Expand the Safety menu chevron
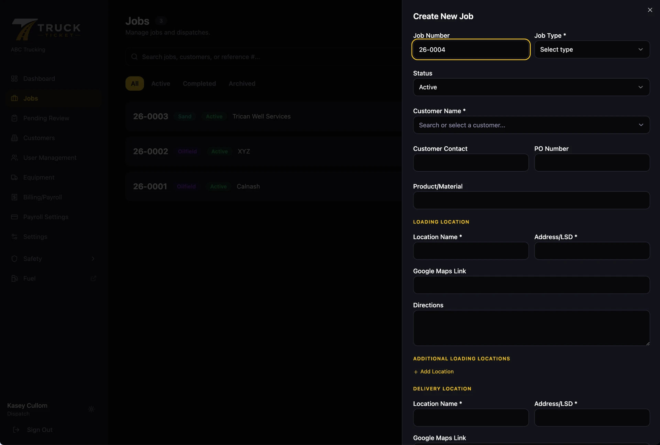Screen dimensions: 660x445 (x=93, y=259)
